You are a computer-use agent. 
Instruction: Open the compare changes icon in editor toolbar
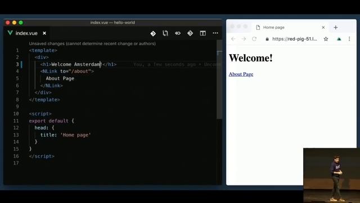165,33
